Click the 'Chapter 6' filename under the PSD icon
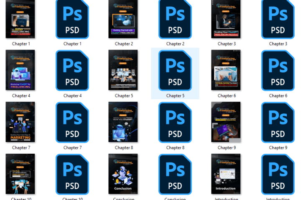 (278, 96)
